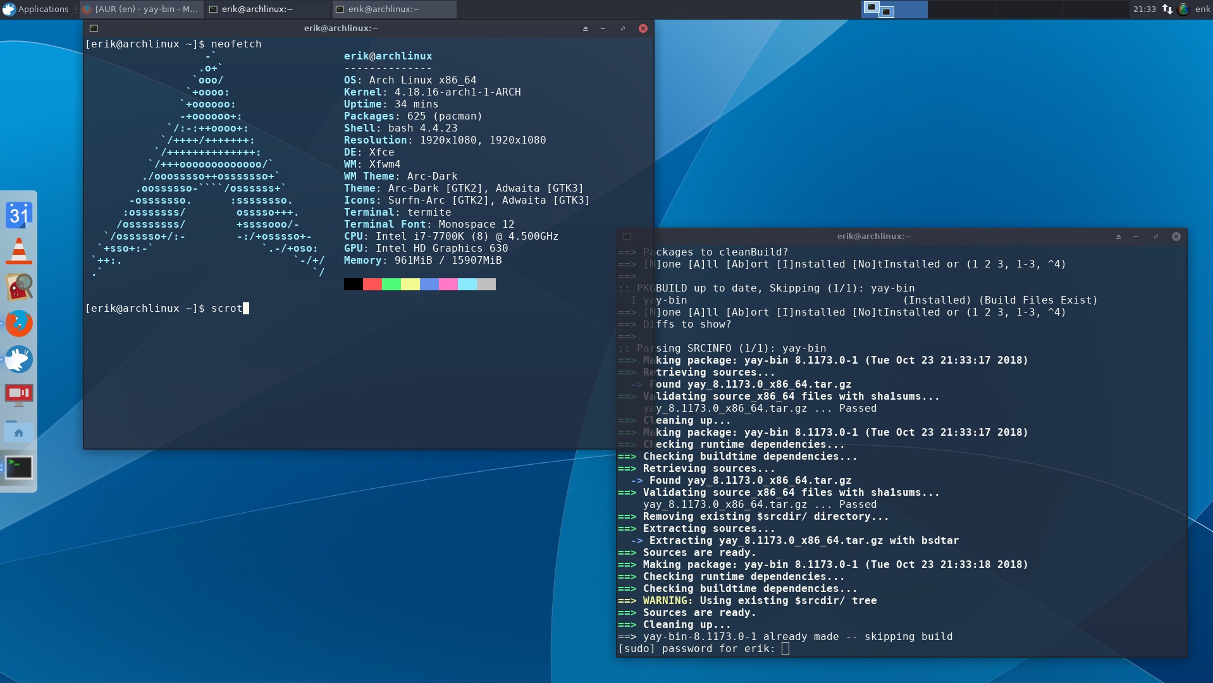This screenshot has height=683, width=1213.
Task: Open VLC media player from the dock
Action: point(19,251)
